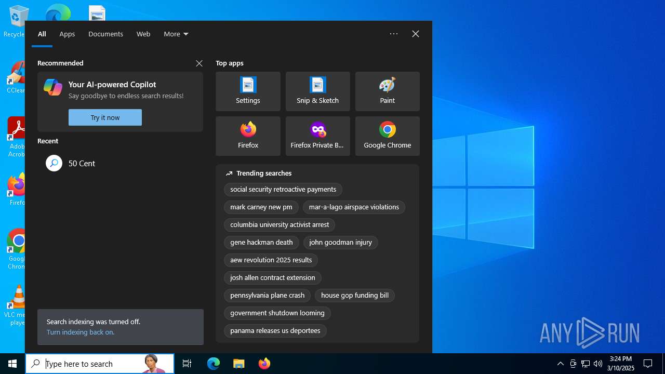Launch Firefox from Top apps

[248, 136]
